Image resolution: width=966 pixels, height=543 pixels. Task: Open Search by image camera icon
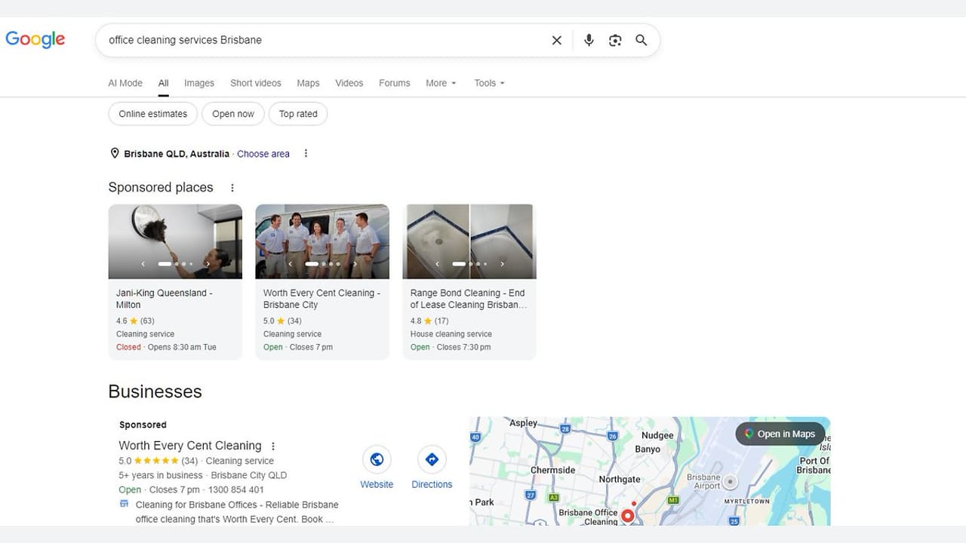pyautogui.click(x=615, y=41)
